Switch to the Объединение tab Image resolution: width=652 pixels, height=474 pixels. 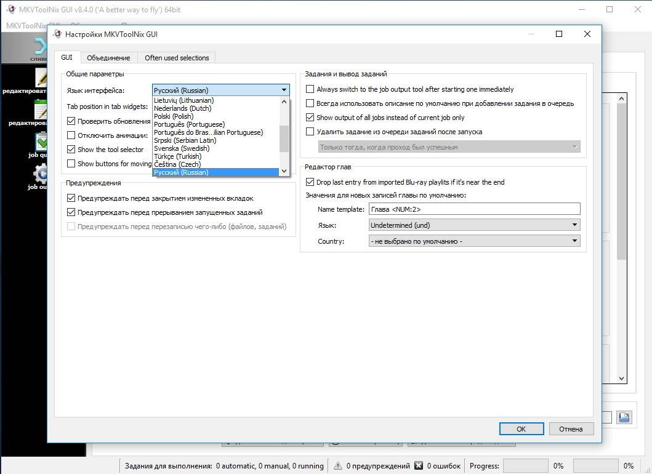point(108,58)
